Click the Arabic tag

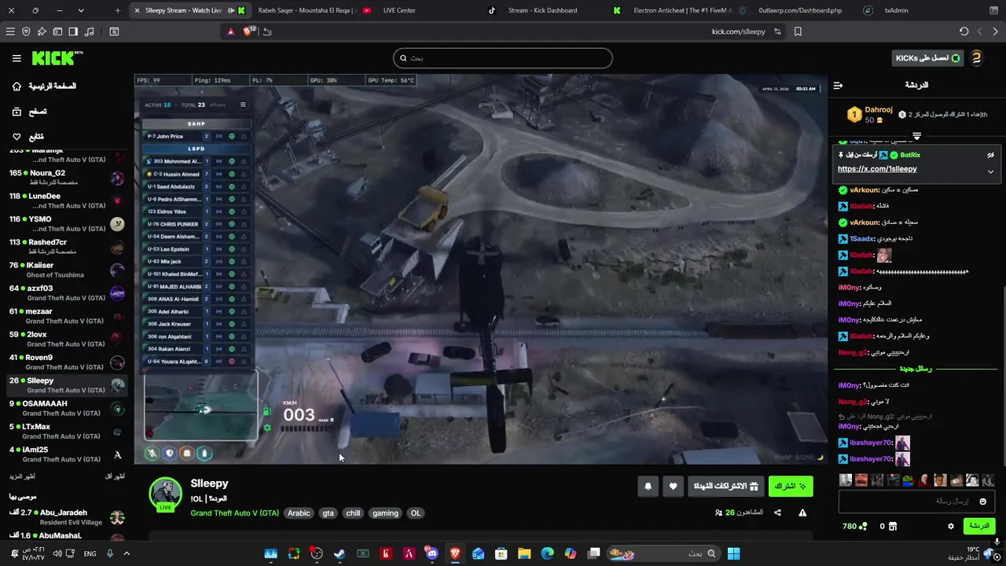[x=299, y=513]
